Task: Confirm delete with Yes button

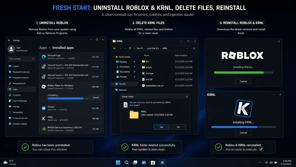Action: click(x=161, y=127)
